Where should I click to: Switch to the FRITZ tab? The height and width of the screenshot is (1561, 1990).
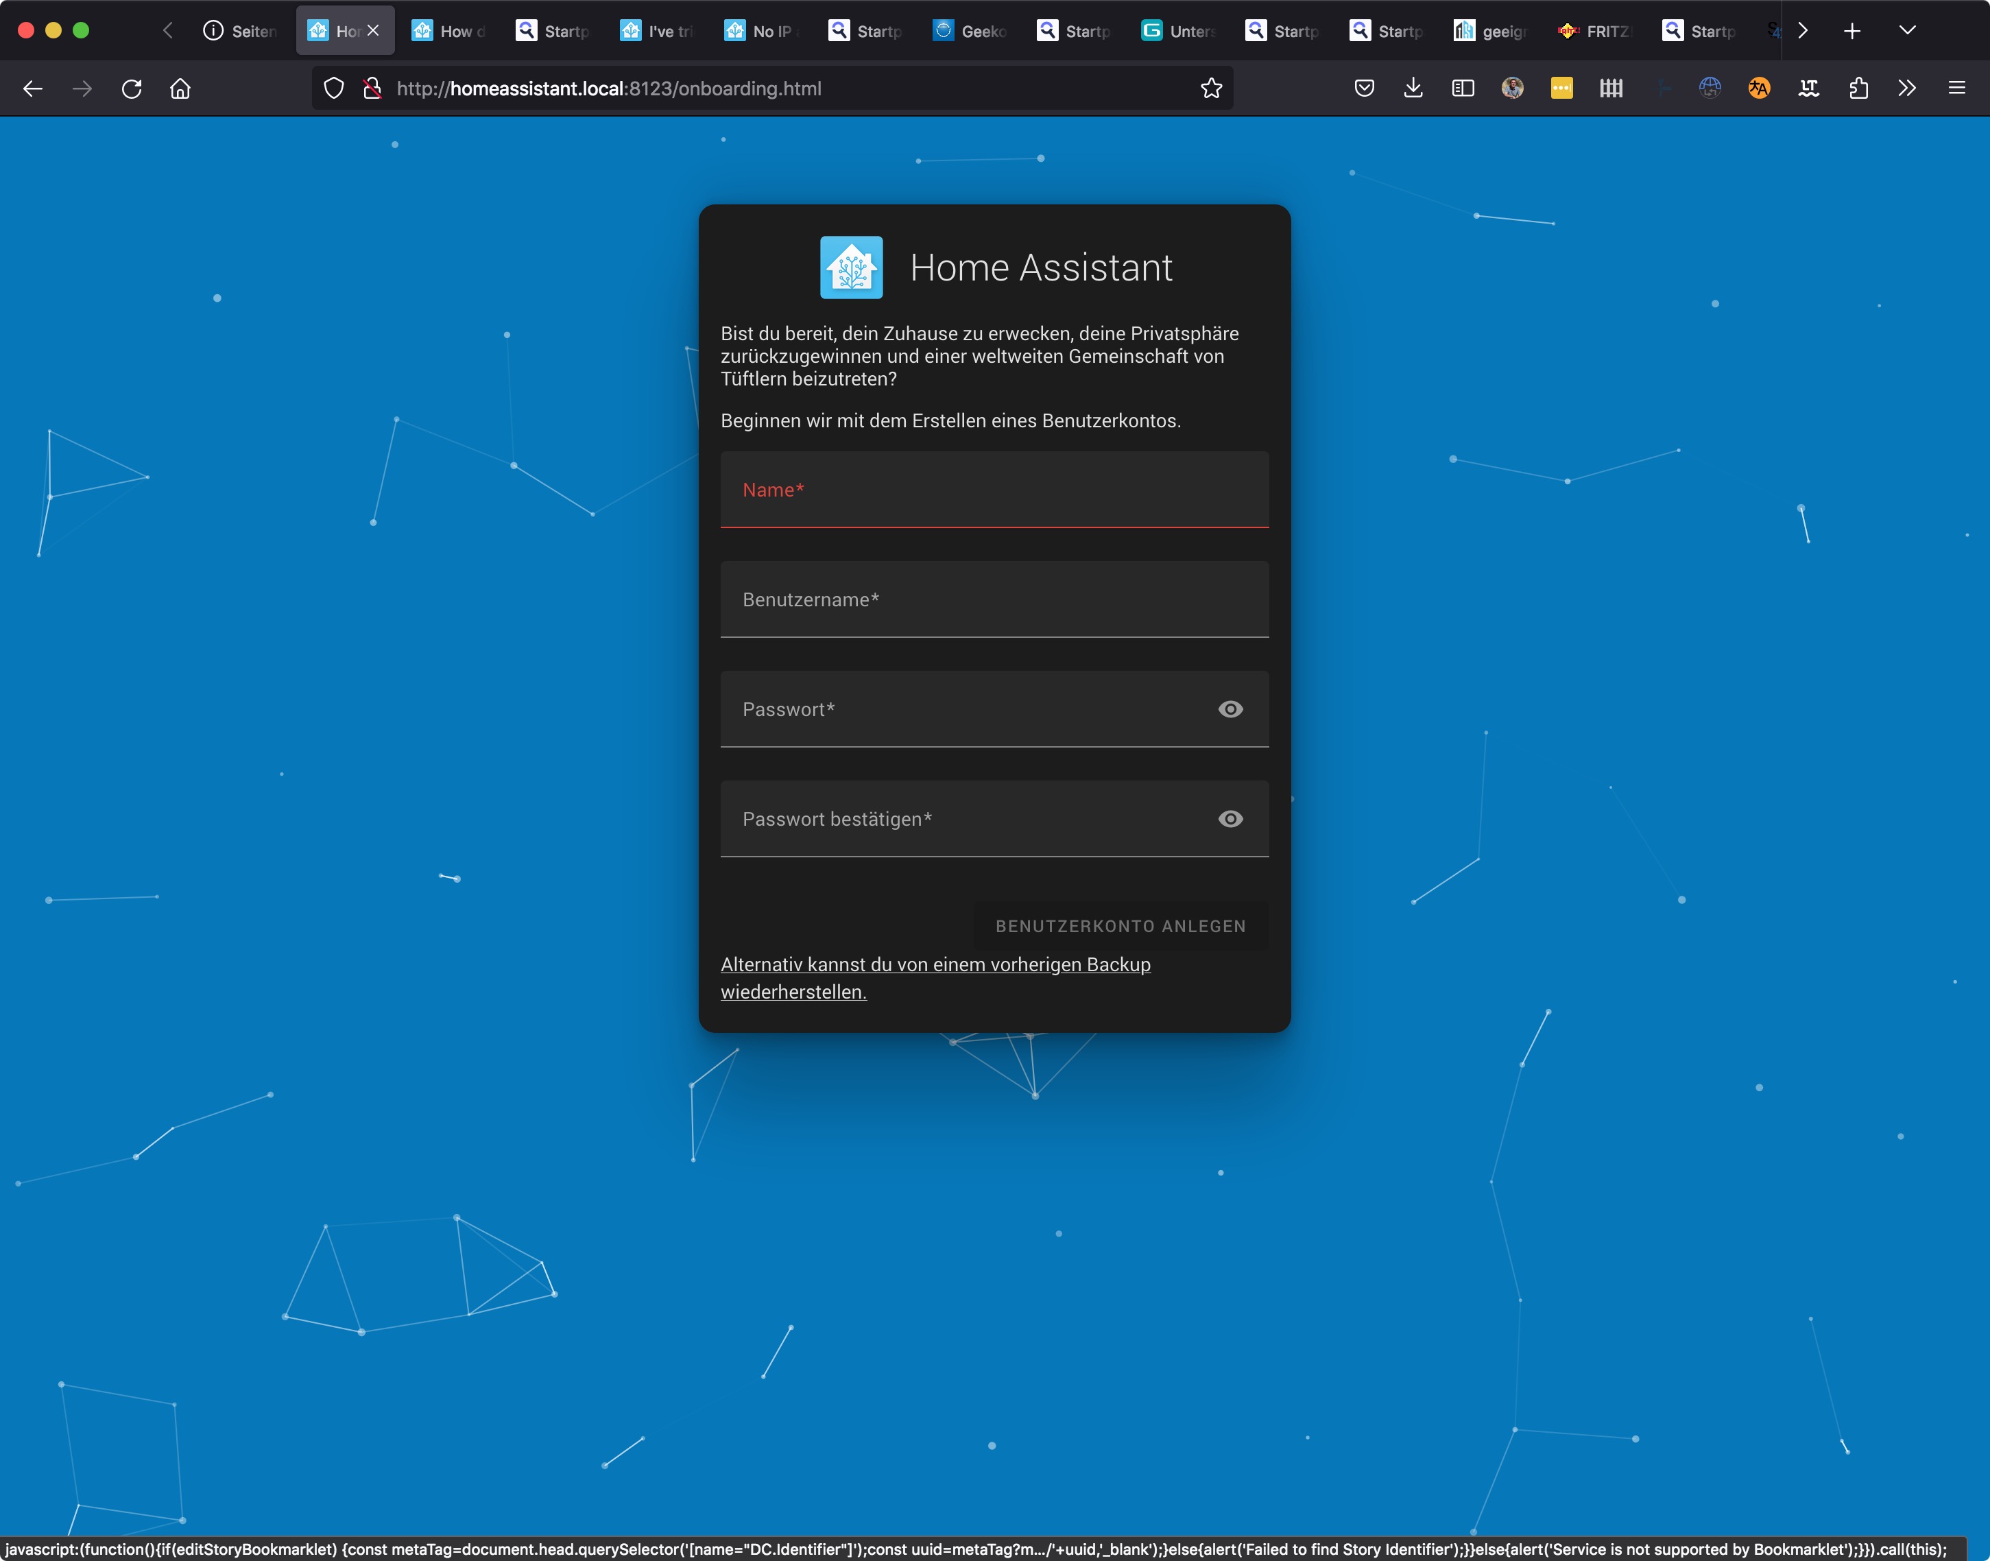[1595, 31]
